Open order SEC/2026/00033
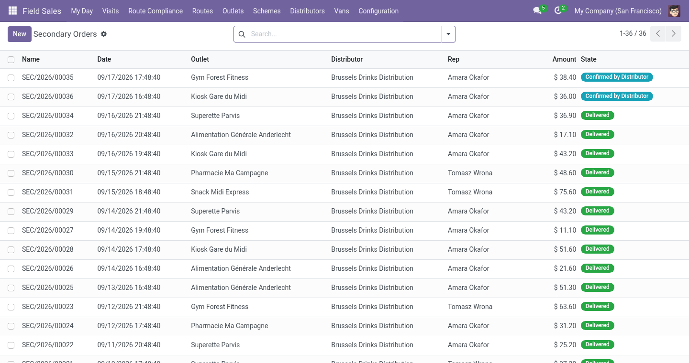The width and height of the screenshot is (689, 363). tap(48, 154)
